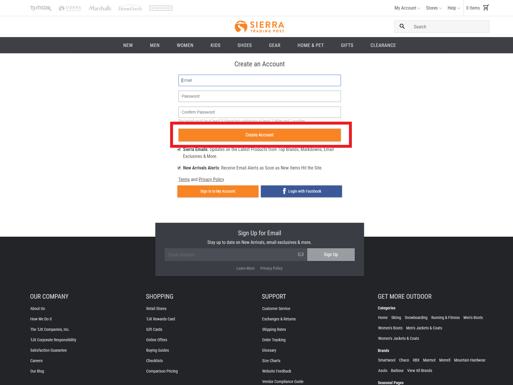The width and height of the screenshot is (513, 385).
Task: Open the Marshalls store logo
Action: [x=100, y=8]
